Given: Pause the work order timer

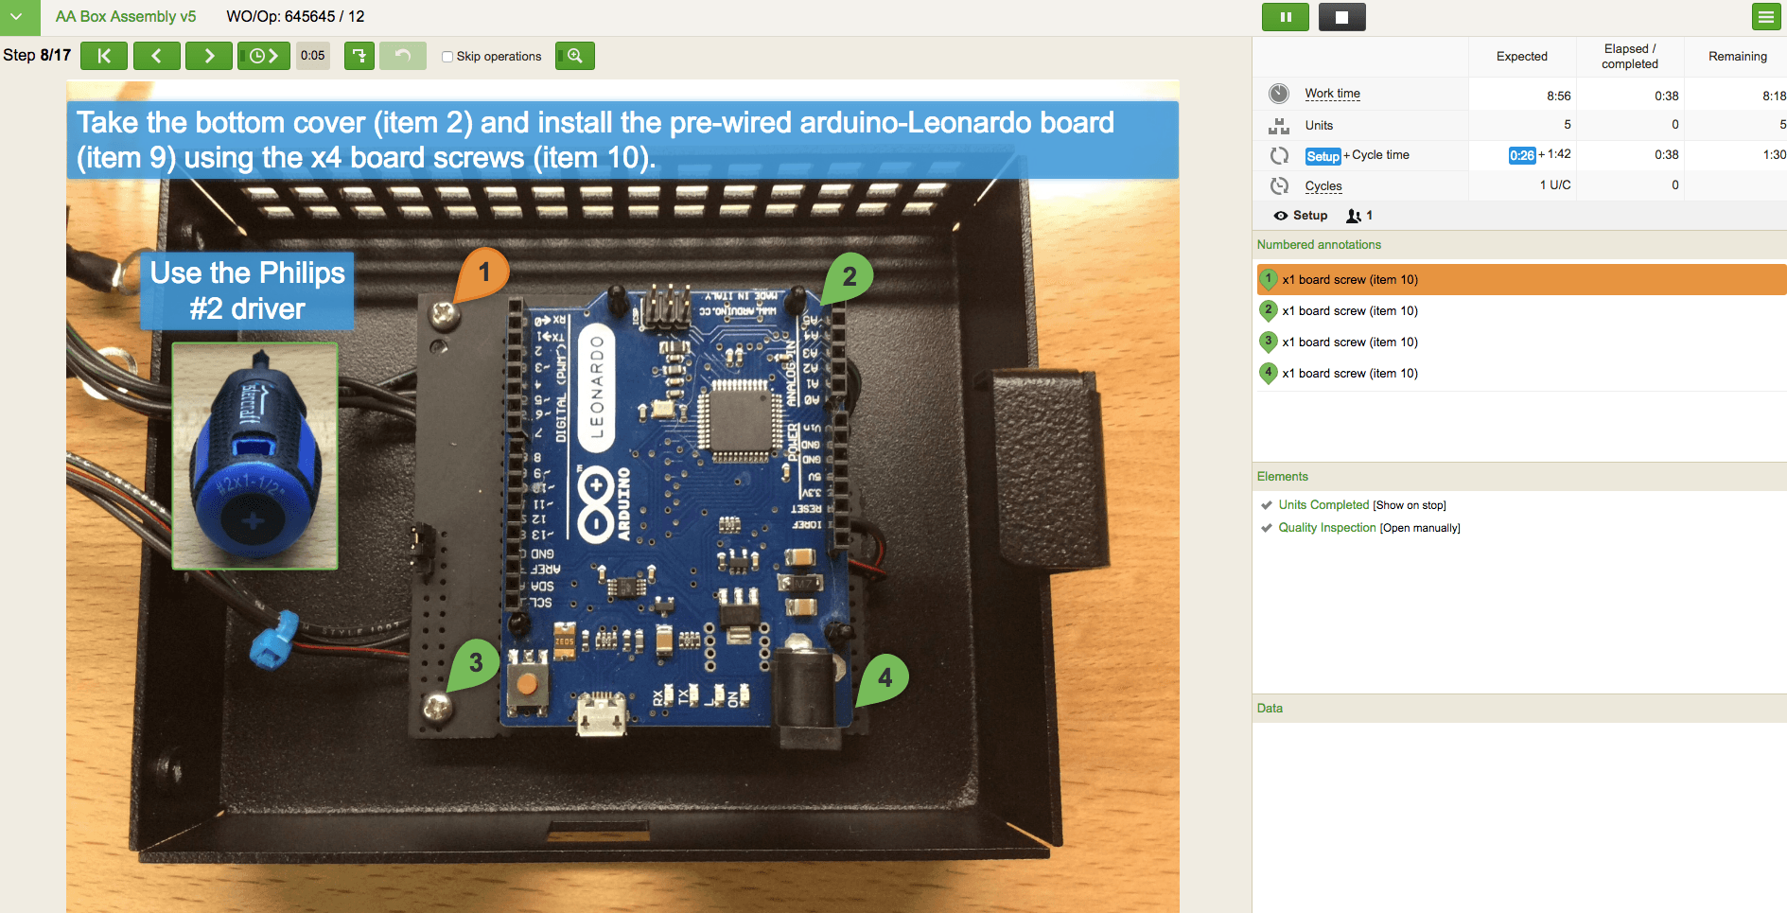Looking at the screenshot, I should point(1286,17).
